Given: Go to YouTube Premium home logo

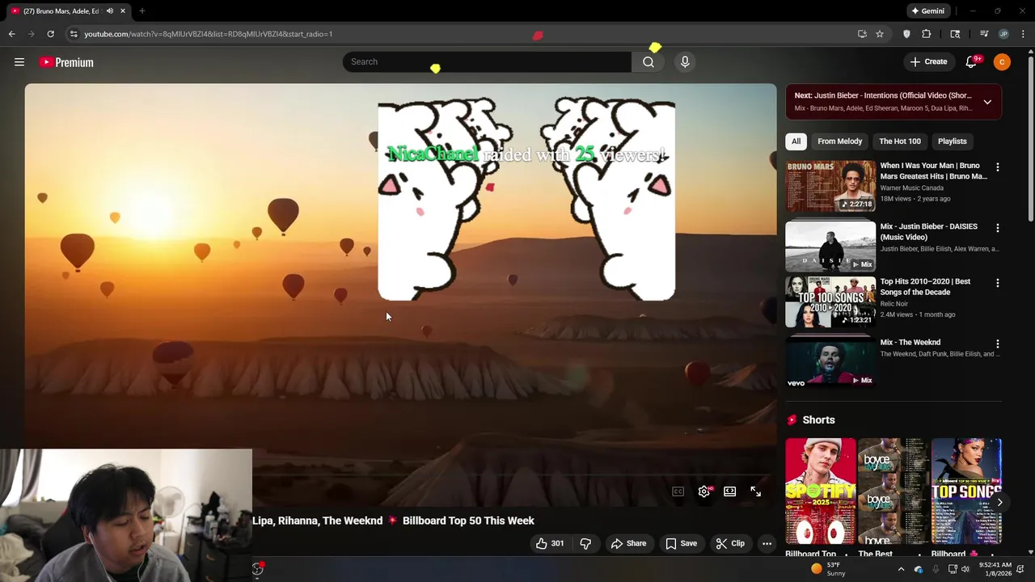Looking at the screenshot, I should [x=66, y=62].
